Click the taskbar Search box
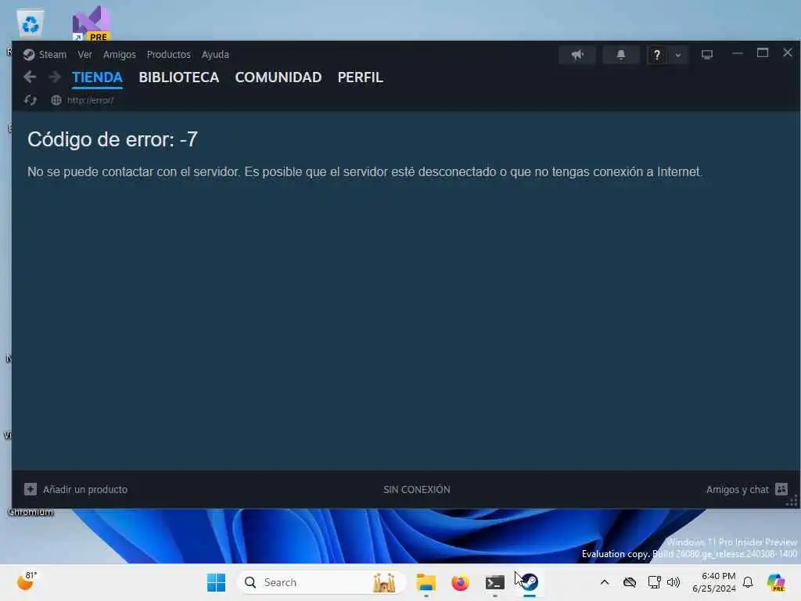The width and height of the screenshot is (801, 601). [x=321, y=582]
